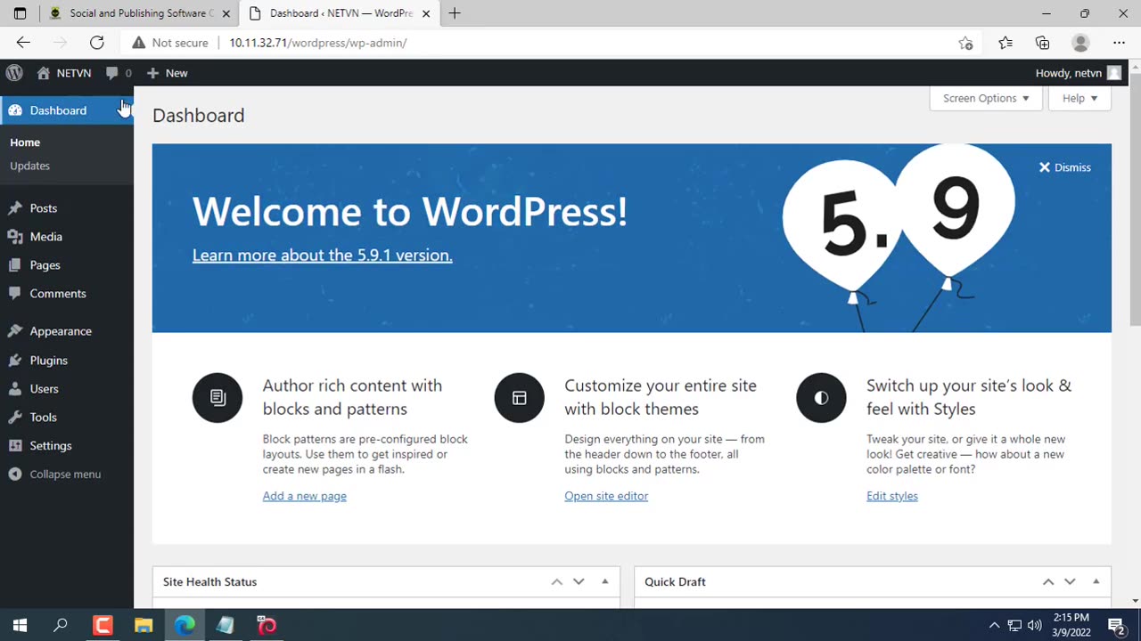Go to Updates submenu item
The image size is (1141, 641).
click(29, 166)
